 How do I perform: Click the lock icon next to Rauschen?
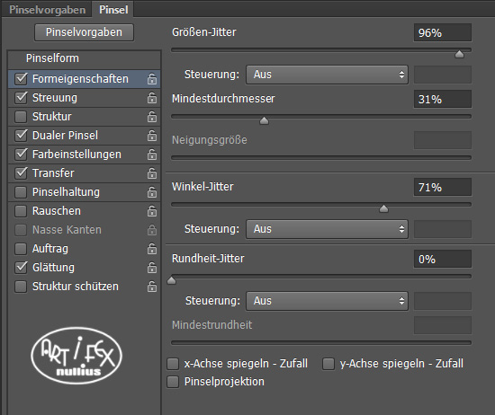click(x=152, y=211)
